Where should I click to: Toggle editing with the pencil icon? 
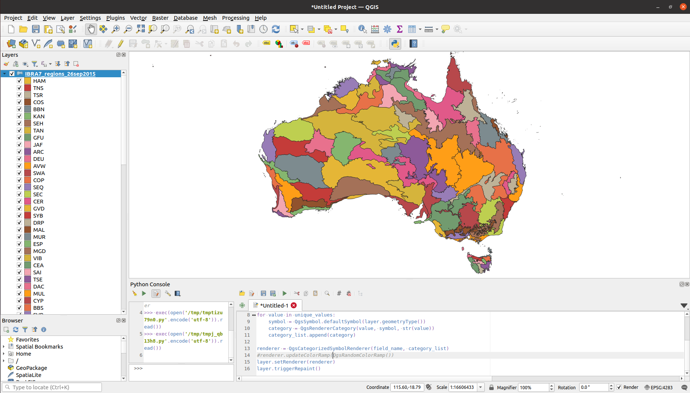(x=121, y=44)
